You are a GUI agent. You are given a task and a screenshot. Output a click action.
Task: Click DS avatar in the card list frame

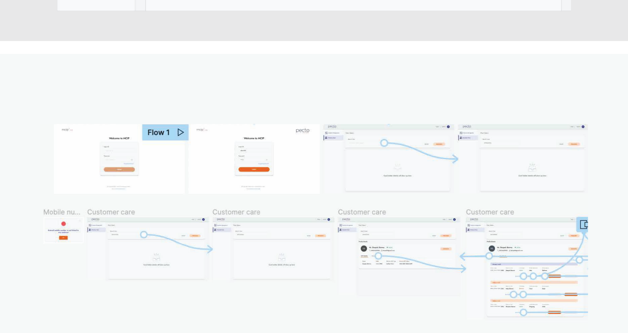tap(492, 249)
